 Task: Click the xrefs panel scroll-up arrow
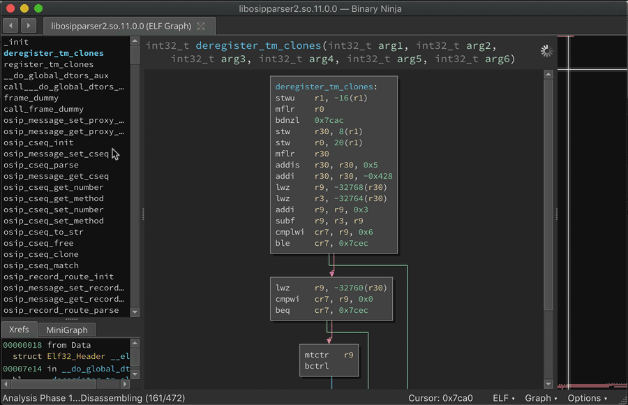(135, 344)
